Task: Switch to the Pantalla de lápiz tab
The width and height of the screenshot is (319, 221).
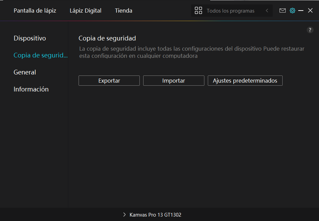Action: (x=35, y=11)
